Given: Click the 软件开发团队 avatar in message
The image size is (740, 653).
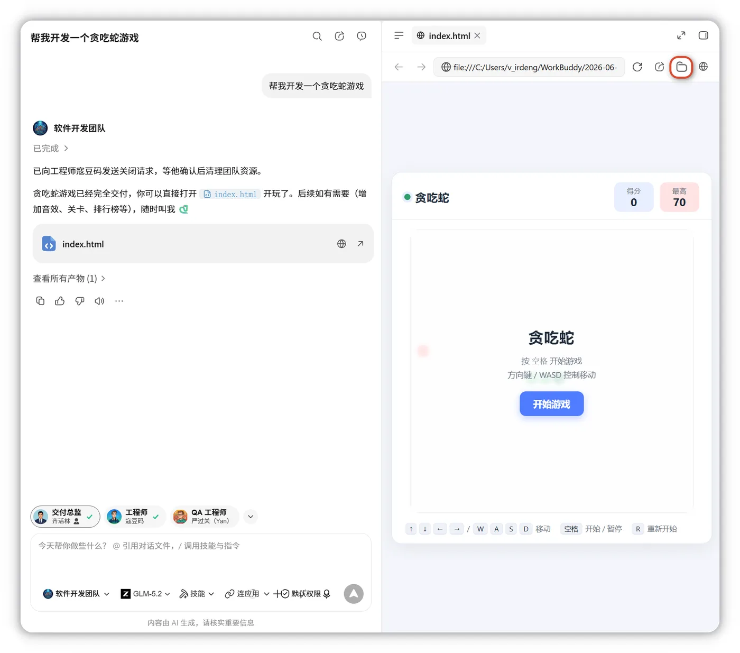Looking at the screenshot, I should tap(40, 128).
